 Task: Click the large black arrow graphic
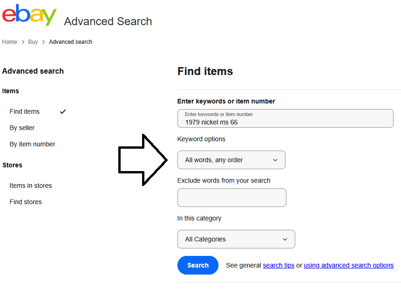(x=143, y=160)
